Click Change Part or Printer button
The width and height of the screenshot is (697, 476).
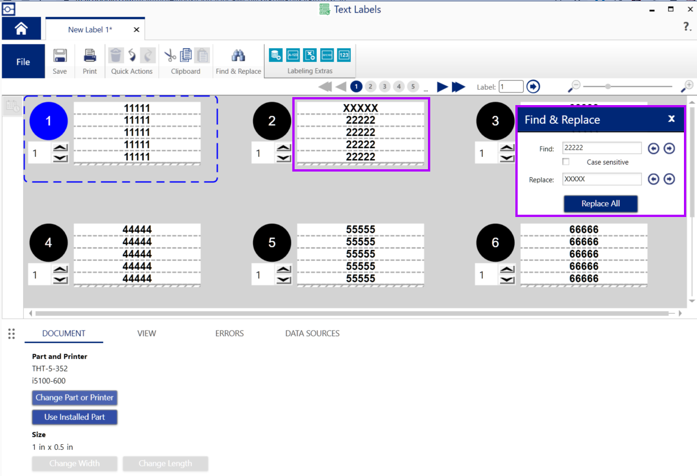[x=74, y=398]
